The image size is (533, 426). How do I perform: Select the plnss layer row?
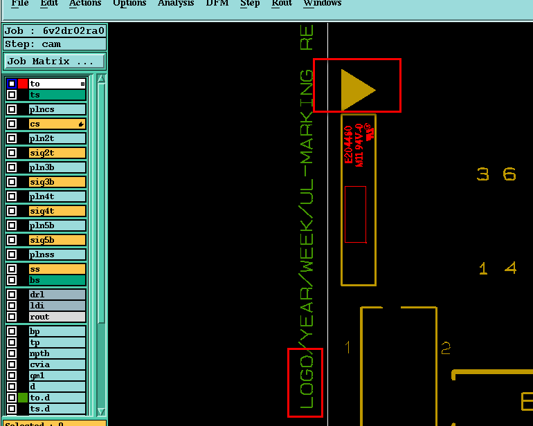(x=57, y=254)
